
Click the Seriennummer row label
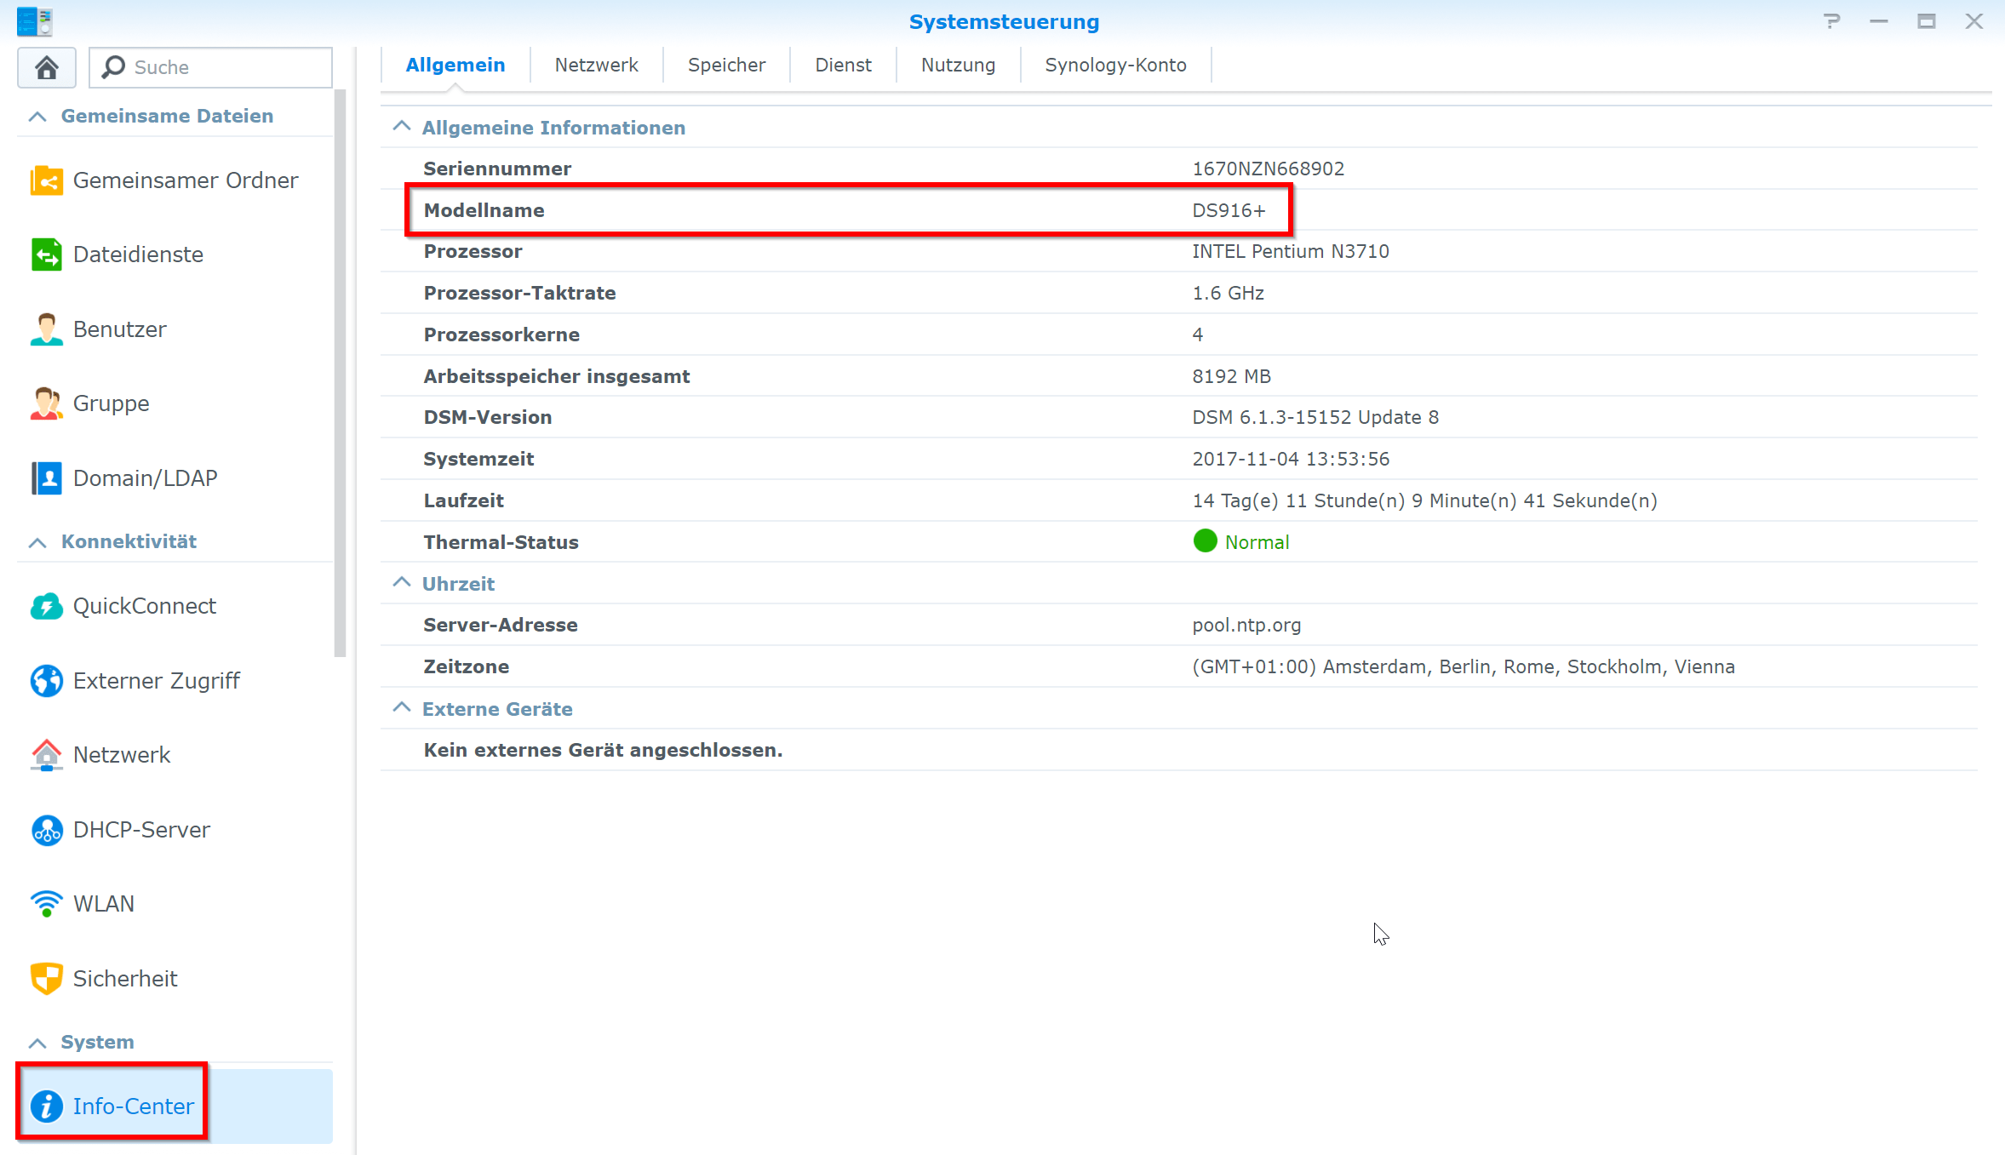(497, 169)
